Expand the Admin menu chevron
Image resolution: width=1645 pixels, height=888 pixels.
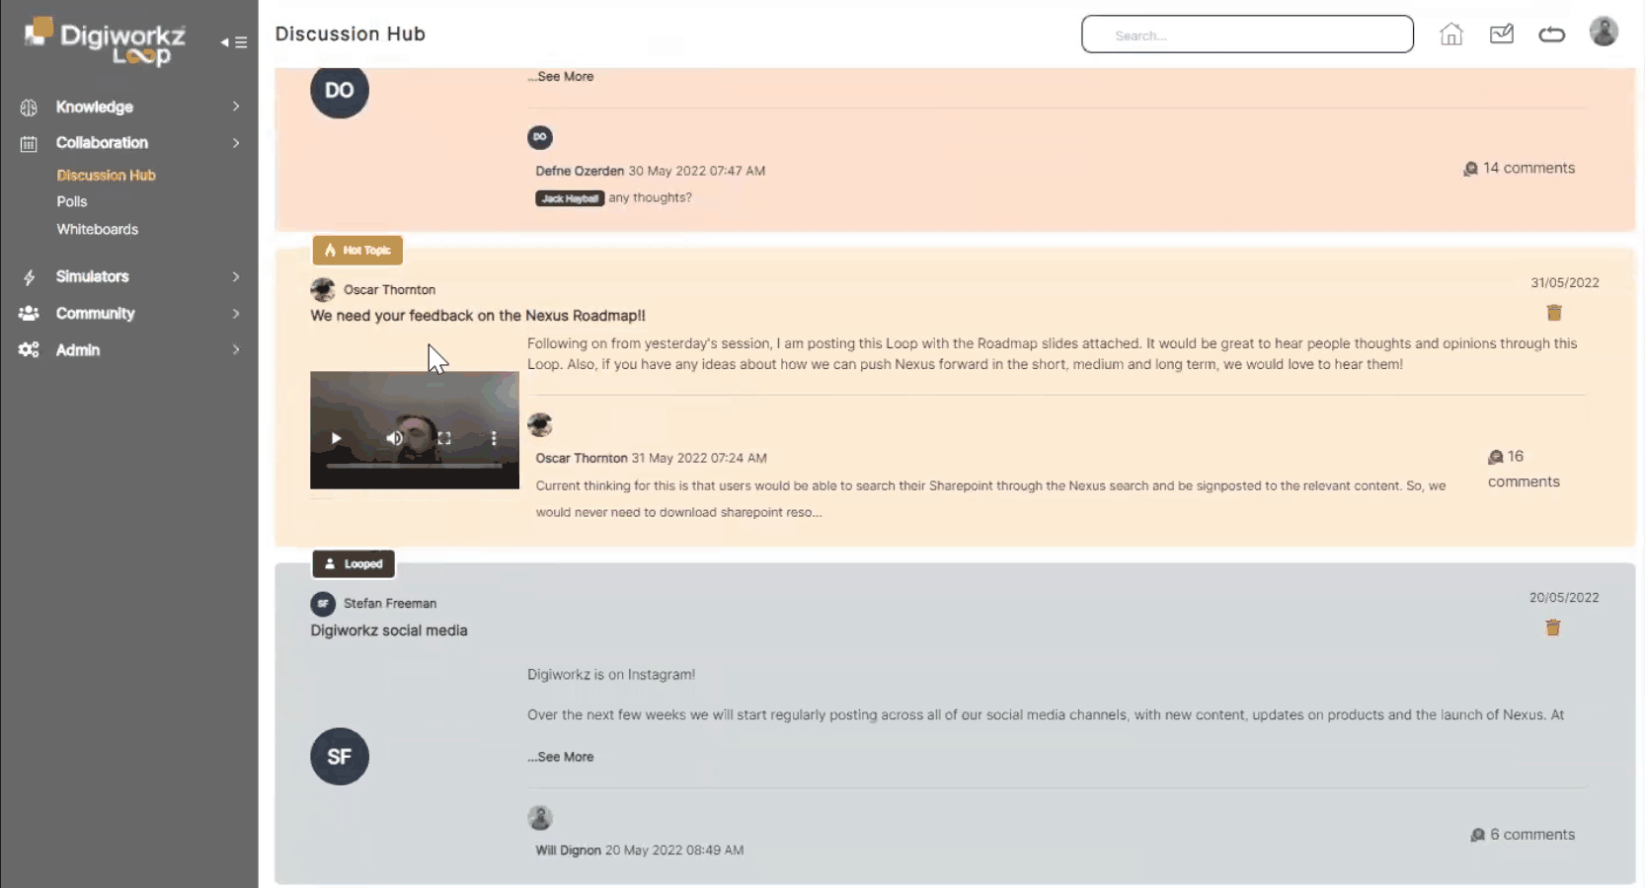pyautogui.click(x=236, y=349)
